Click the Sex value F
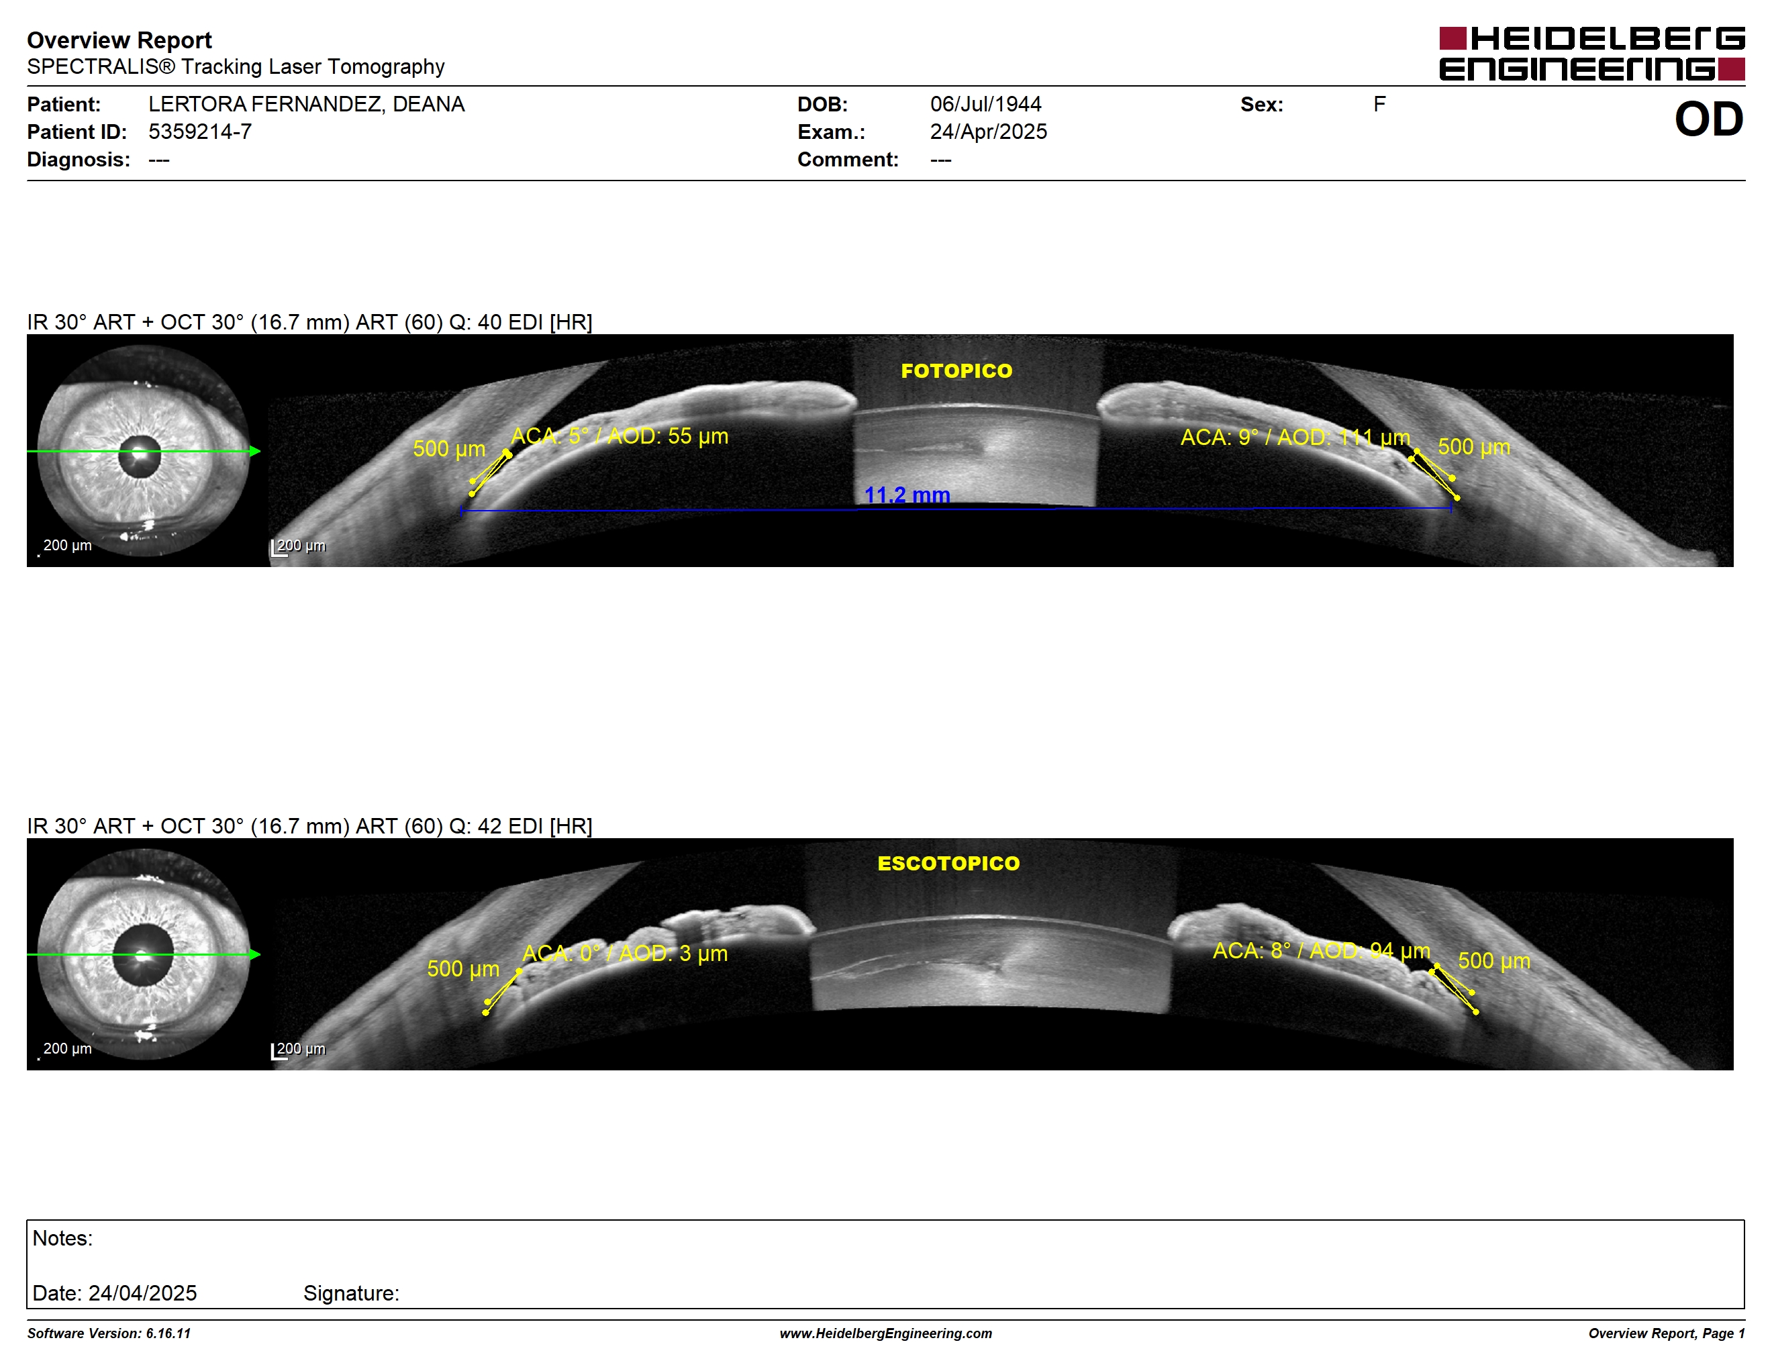1772x1369 pixels. click(x=1379, y=105)
